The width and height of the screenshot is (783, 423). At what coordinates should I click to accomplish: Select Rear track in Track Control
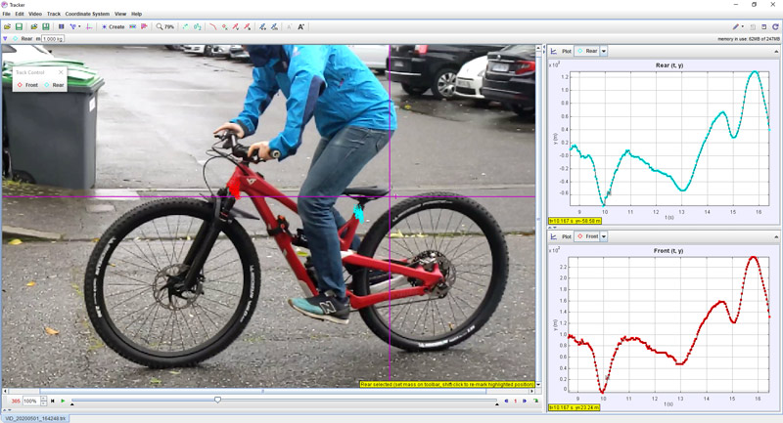click(54, 85)
